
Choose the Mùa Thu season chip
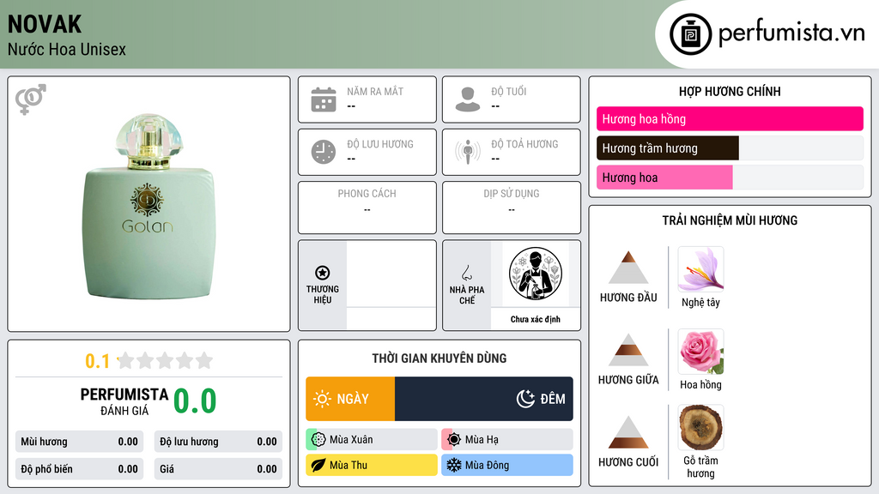372,465
